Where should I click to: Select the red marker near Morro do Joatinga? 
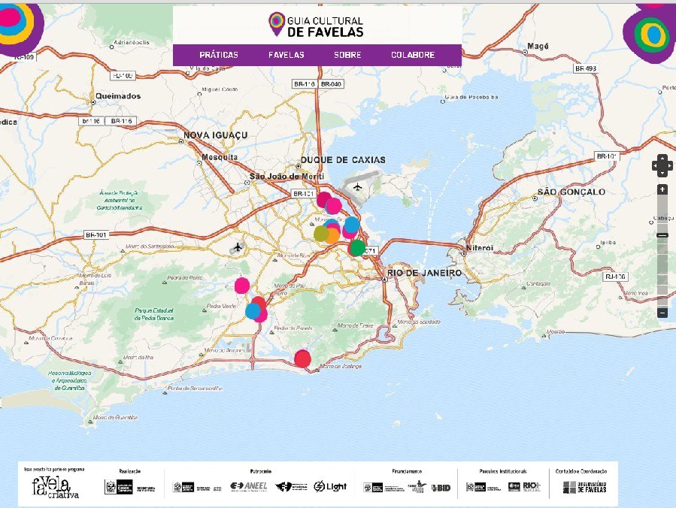click(x=302, y=358)
